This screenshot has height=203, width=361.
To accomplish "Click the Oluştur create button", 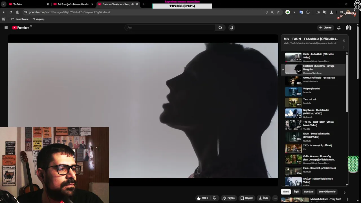I will (x=325, y=28).
